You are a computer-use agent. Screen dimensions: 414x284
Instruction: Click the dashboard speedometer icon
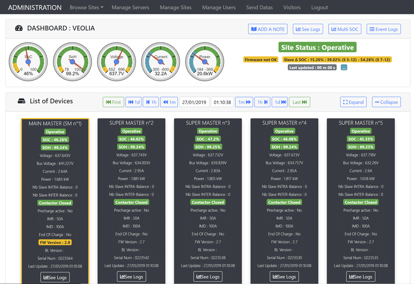[19, 28]
